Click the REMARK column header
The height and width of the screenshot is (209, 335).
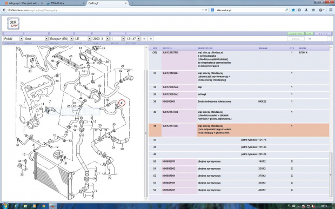tap(263, 48)
